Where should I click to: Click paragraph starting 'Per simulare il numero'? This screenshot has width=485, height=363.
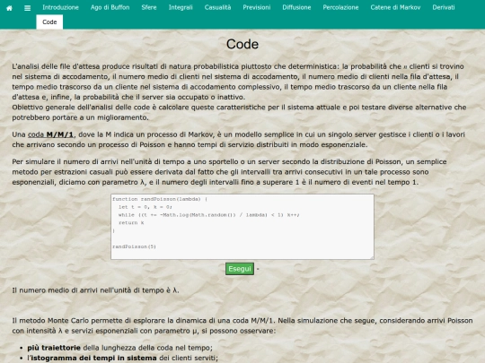coord(229,172)
